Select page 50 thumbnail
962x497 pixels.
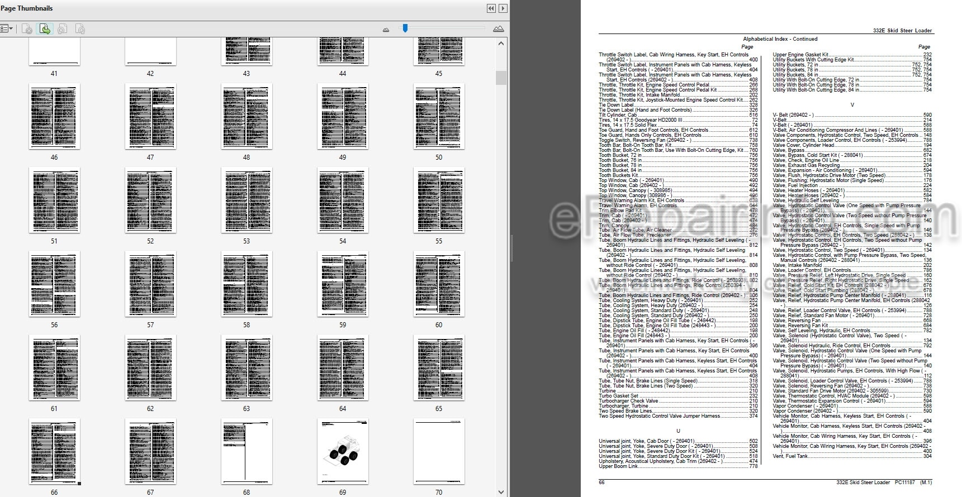[x=439, y=116]
